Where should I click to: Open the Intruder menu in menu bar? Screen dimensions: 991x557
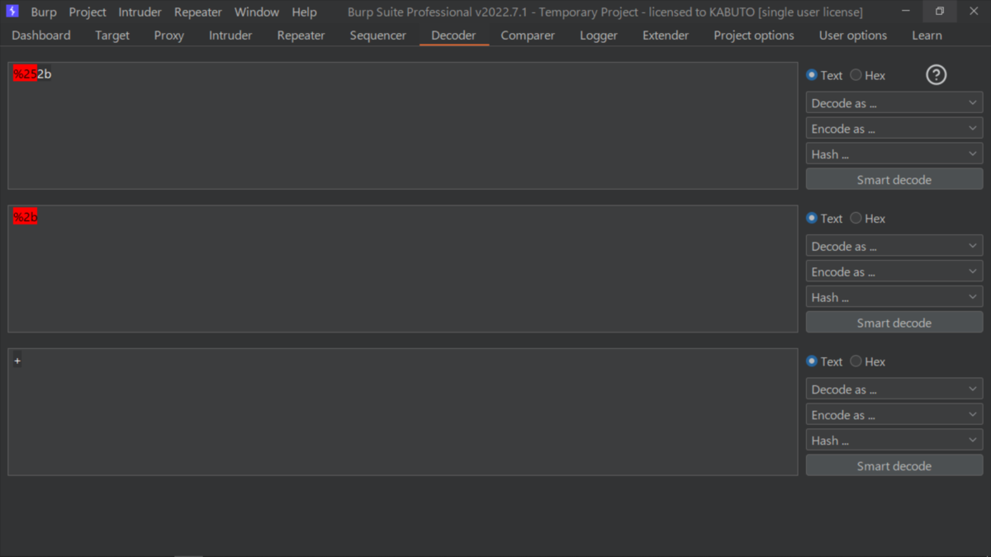point(140,12)
